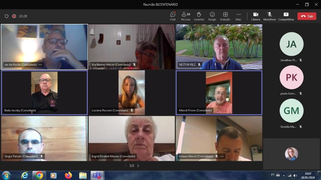This screenshot has height=180, width=321.
Task: Expand the Mais options menu
Action: tap(238, 16)
